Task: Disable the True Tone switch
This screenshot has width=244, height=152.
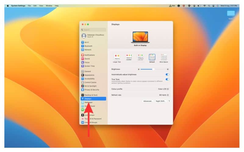Action: click(167, 79)
